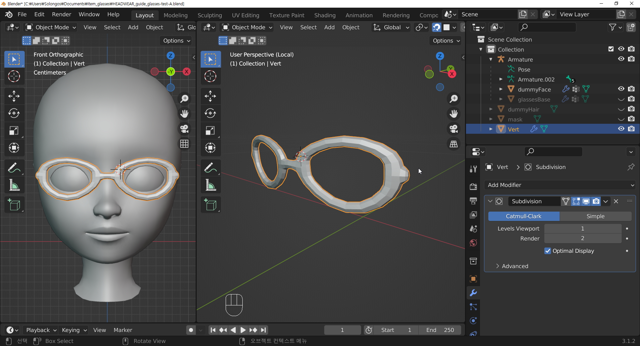This screenshot has height=346, width=640.
Task: Open Playback dropdown in timeline
Action: (41, 330)
